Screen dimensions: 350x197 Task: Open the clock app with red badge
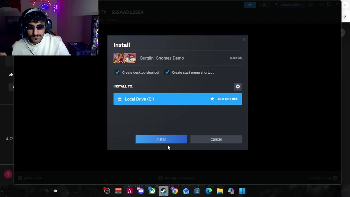[x=107, y=191]
